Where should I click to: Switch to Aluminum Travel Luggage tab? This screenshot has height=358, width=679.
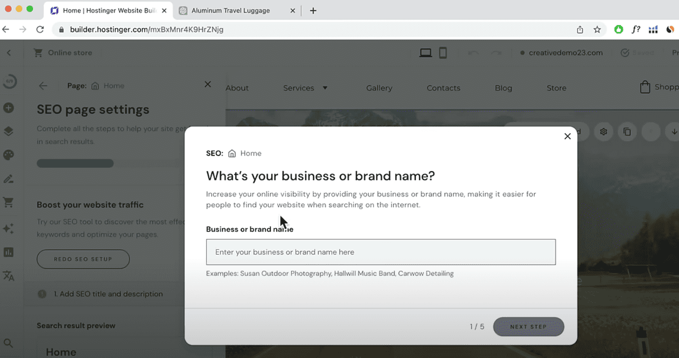(x=230, y=10)
